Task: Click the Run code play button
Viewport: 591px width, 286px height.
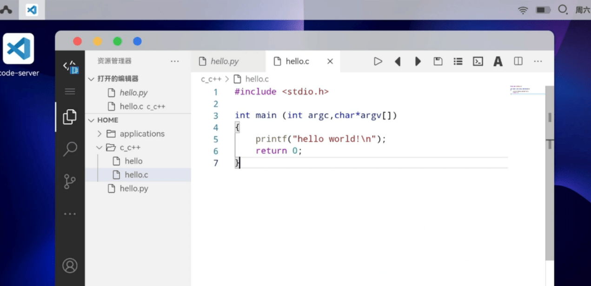Action: click(x=378, y=61)
